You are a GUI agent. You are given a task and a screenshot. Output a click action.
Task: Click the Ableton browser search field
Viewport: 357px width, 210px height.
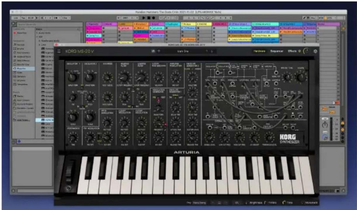coord(50,24)
